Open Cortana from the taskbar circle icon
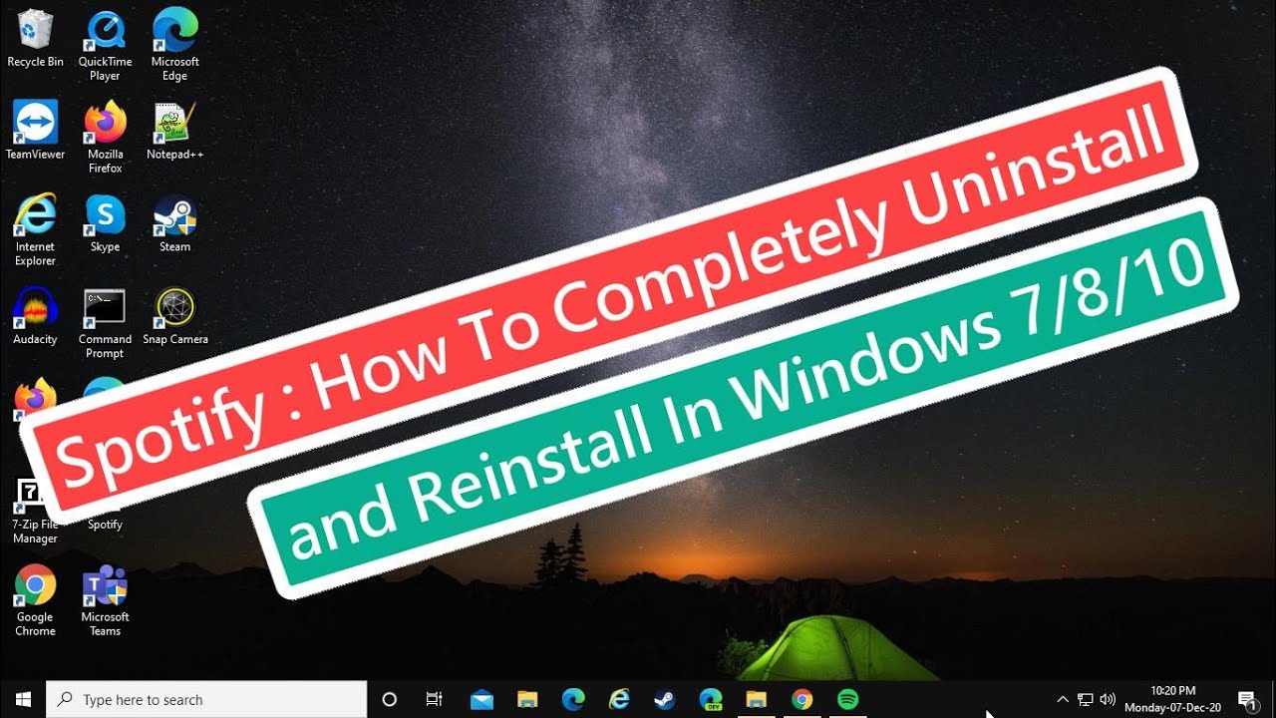 pos(390,699)
